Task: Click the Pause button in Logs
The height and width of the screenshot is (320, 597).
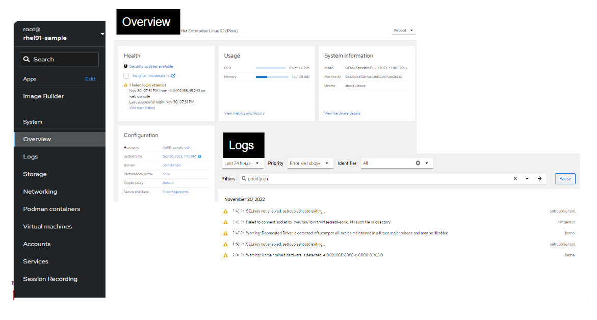Action: pyautogui.click(x=565, y=179)
